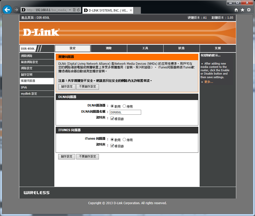Click the 更多... help link
255x216 pixels.
(x=209, y=82)
